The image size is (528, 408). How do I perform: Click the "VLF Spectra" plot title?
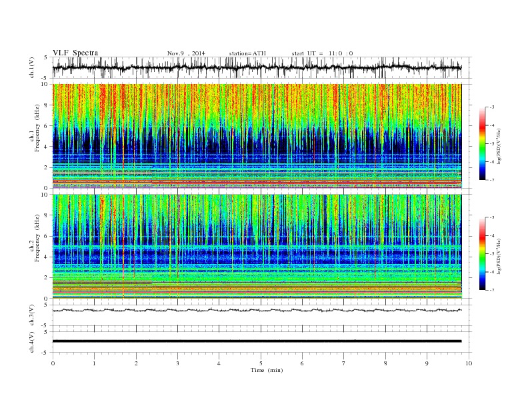pyautogui.click(x=75, y=53)
